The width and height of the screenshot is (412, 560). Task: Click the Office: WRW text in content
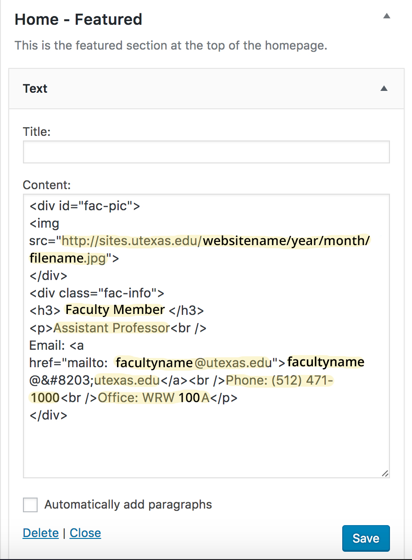136,398
